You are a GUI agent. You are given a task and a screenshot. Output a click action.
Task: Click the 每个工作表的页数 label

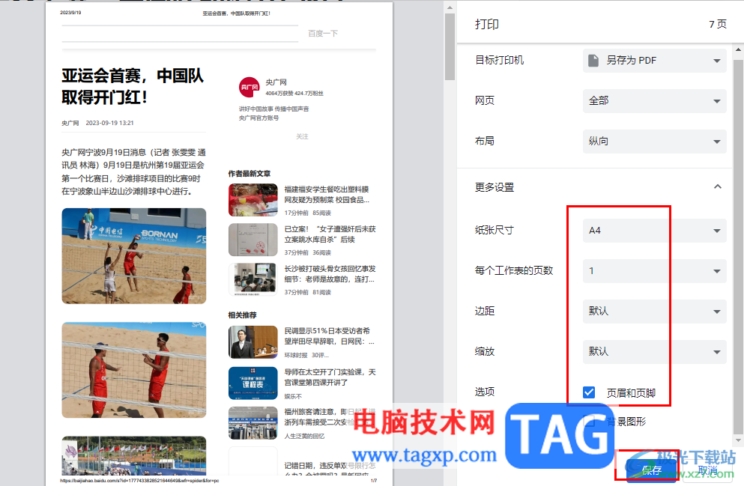pyautogui.click(x=514, y=270)
